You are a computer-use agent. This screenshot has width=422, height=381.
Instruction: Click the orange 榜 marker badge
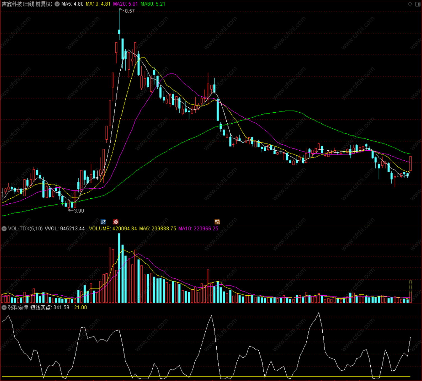(x=217, y=222)
